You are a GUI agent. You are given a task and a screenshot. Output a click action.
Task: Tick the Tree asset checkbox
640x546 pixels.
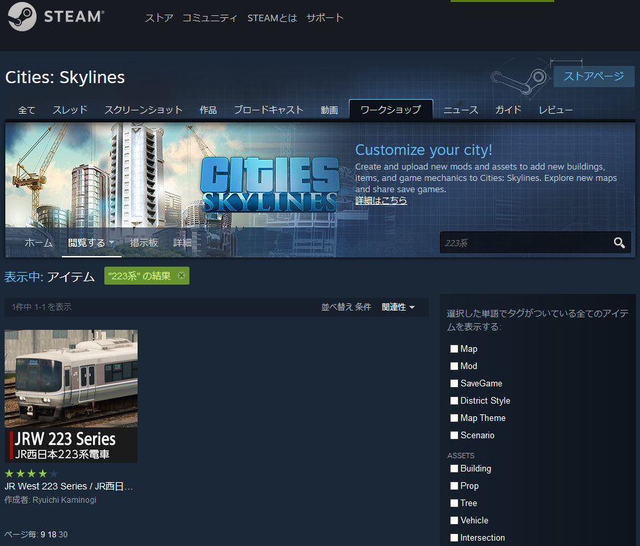click(x=454, y=503)
